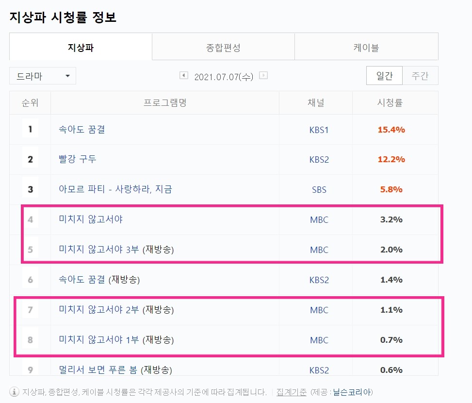The image size is (472, 403).
Task: Open the 드라마 genre dropdown
Action: click(42, 76)
